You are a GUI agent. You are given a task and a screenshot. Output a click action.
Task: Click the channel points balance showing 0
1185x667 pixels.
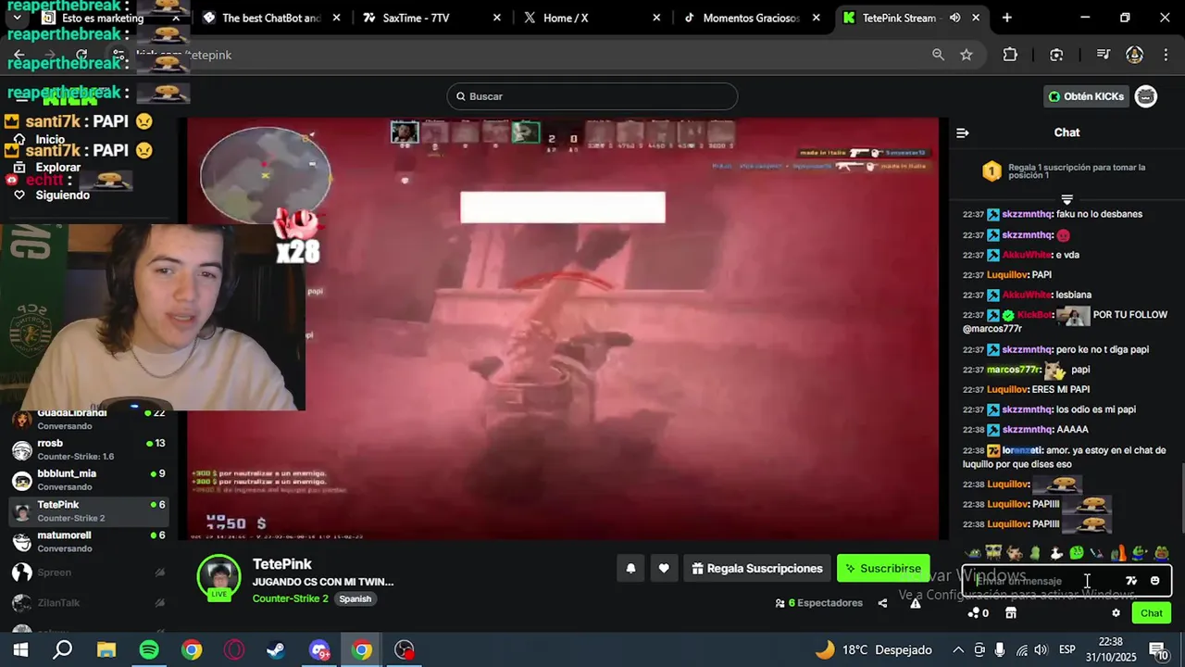pyautogui.click(x=978, y=613)
